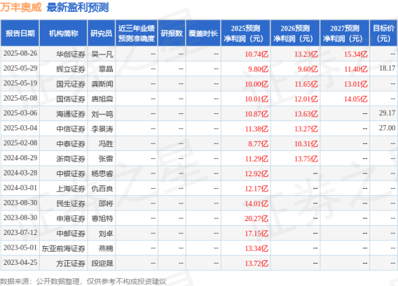Click the target price 18.17
The width and height of the screenshot is (398, 286).
pos(387,68)
